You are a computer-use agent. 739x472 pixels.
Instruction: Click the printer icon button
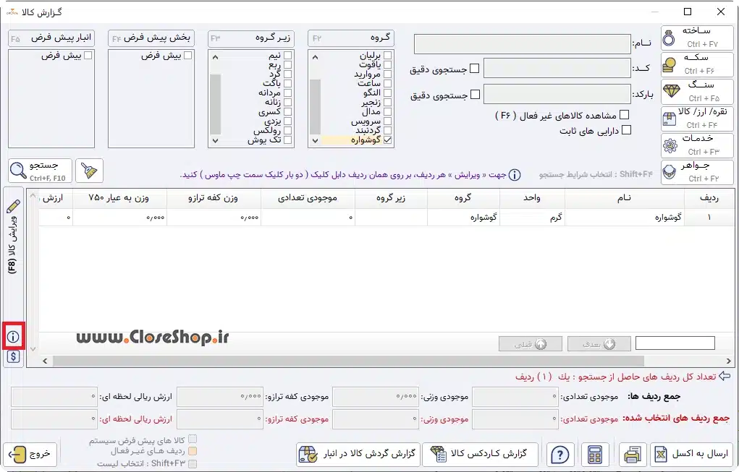pos(632,455)
